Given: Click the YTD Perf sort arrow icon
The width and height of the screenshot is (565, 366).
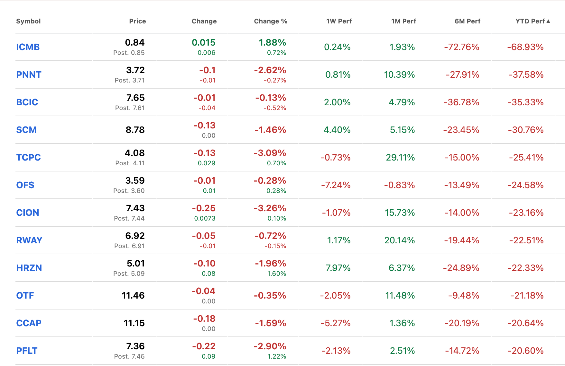Looking at the screenshot, I should [x=548, y=21].
